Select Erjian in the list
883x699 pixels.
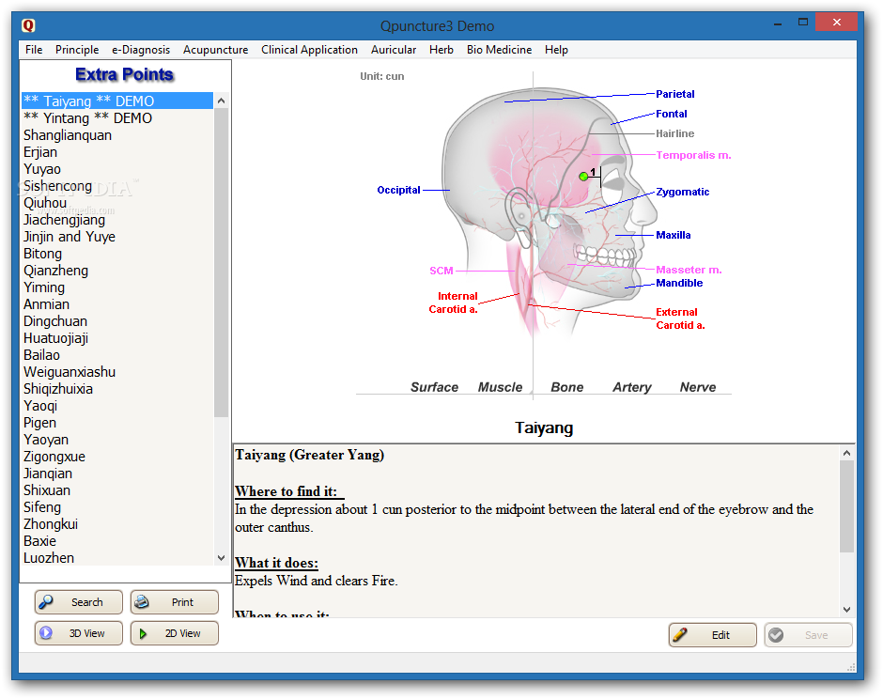(x=117, y=152)
